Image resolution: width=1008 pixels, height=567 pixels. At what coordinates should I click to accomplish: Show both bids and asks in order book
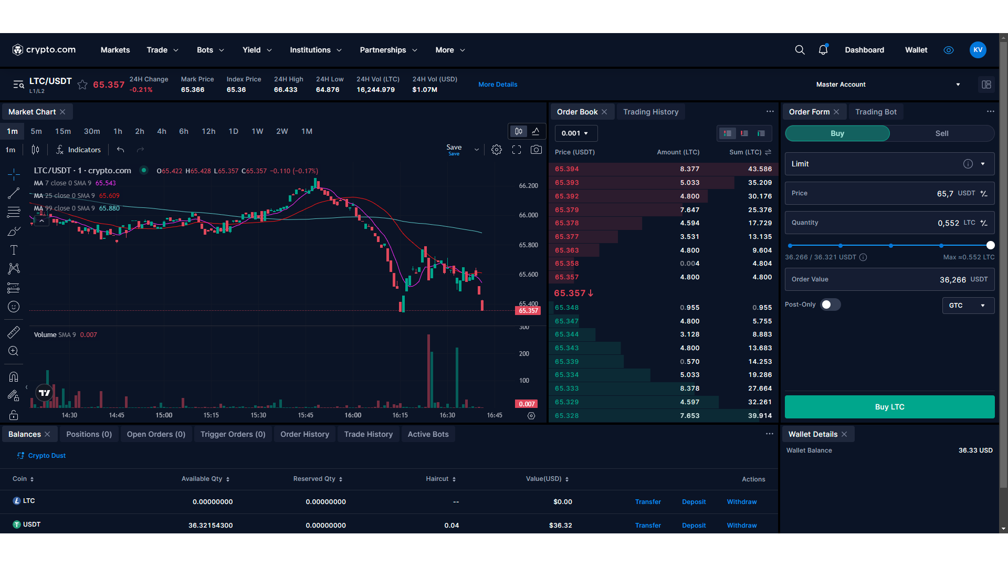[728, 133]
